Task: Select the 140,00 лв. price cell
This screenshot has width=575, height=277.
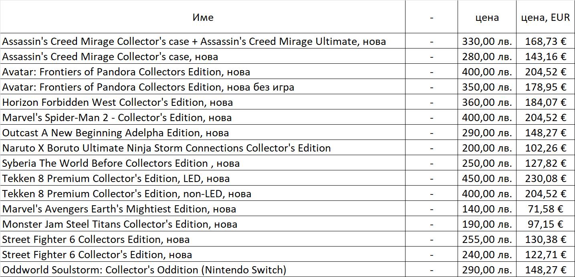Action: [x=487, y=209]
